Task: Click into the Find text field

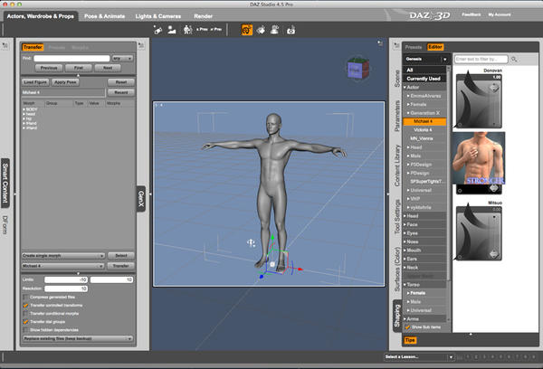Action: [x=71, y=59]
